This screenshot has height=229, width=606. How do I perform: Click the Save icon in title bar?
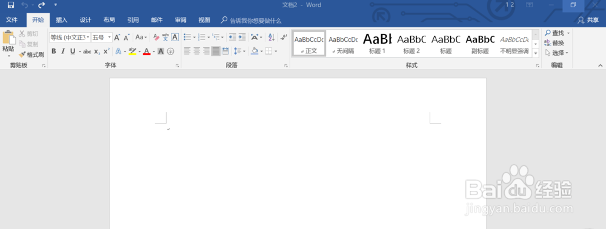click(11, 5)
